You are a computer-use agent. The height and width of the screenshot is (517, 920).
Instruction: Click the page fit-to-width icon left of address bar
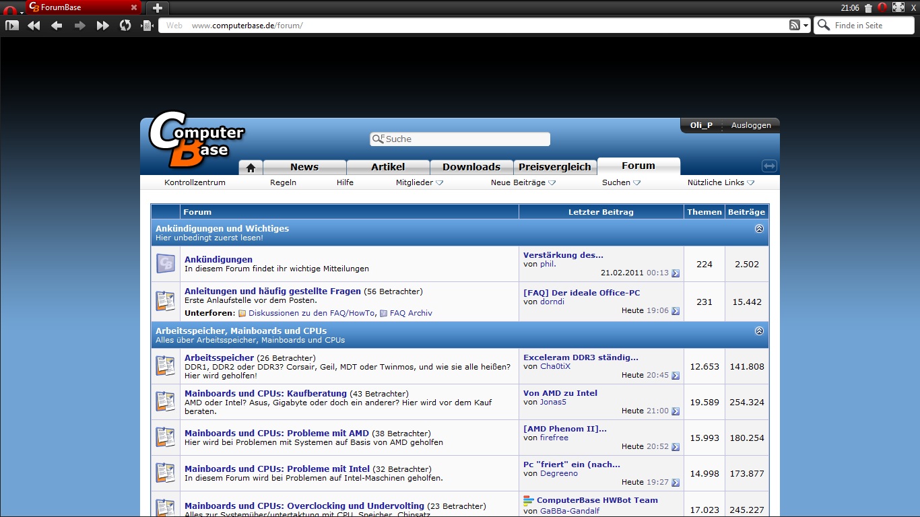147,26
